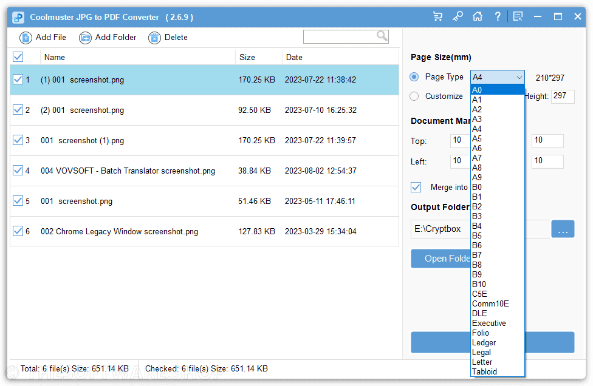
Task: Choose Tabloid from the page type list
Action: click(x=498, y=371)
